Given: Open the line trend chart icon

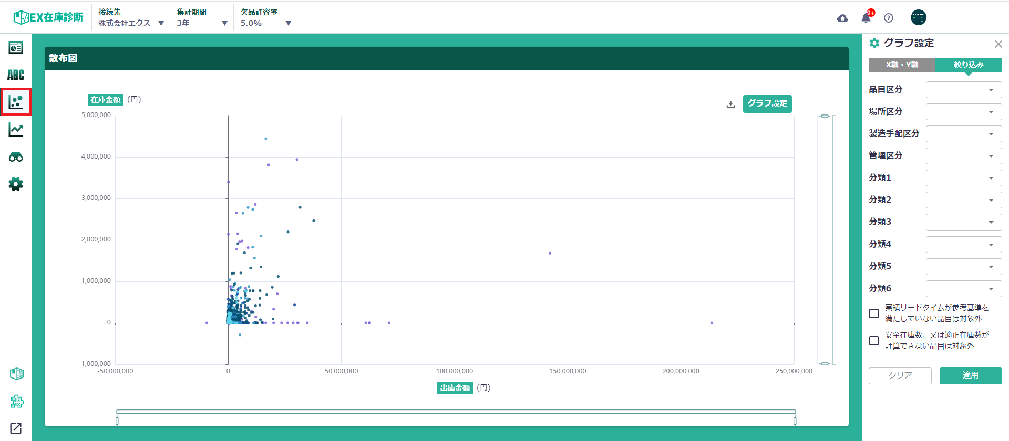Looking at the screenshot, I should pyautogui.click(x=16, y=130).
